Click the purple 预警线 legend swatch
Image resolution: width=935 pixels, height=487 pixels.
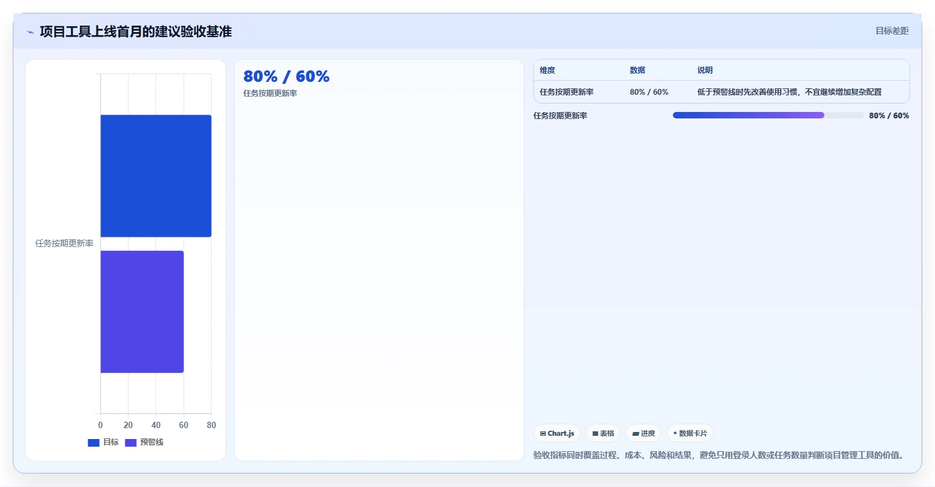pos(130,442)
